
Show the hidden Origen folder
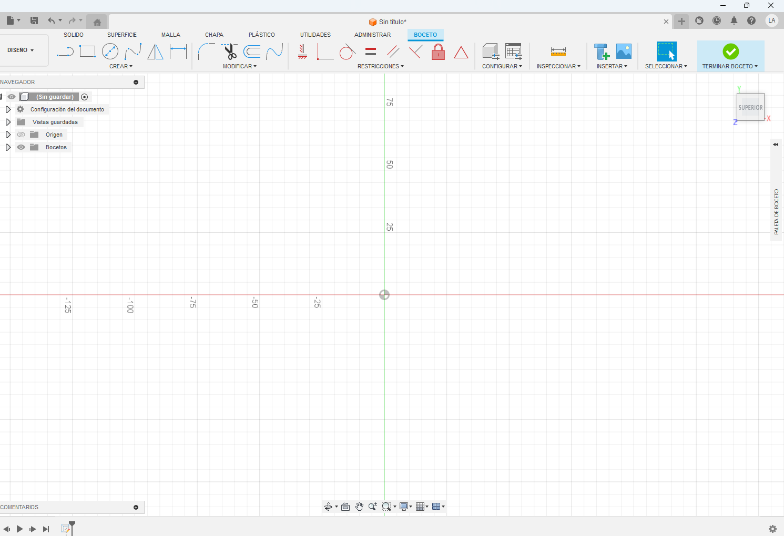pos(21,135)
